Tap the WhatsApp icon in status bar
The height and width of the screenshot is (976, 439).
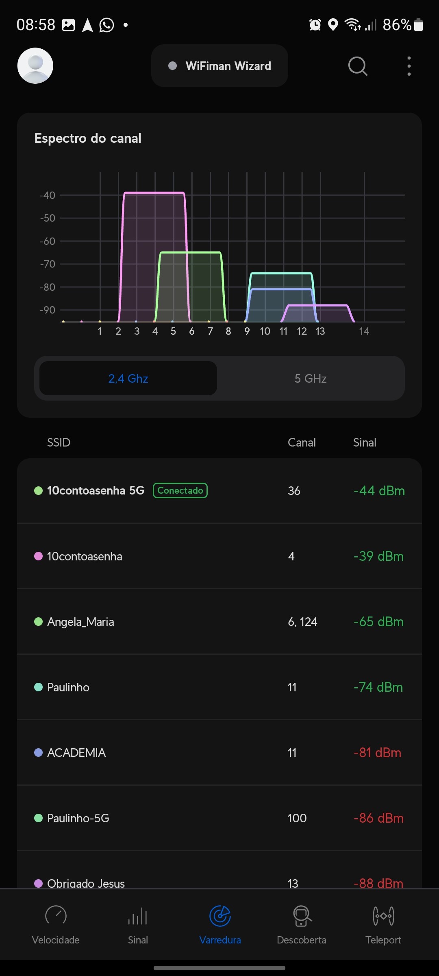tap(107, 25)
